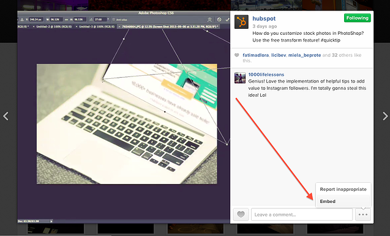Open the fatimadlora liker profile link
The height and width of the screenshot is (236, 390).
256,55
